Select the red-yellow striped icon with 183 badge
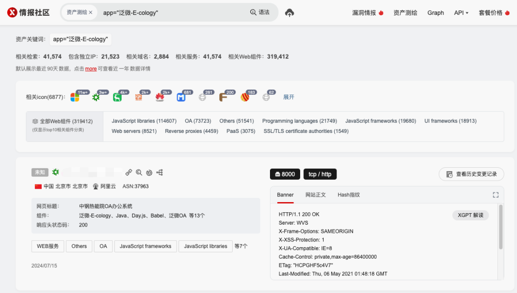 point(245,98)
